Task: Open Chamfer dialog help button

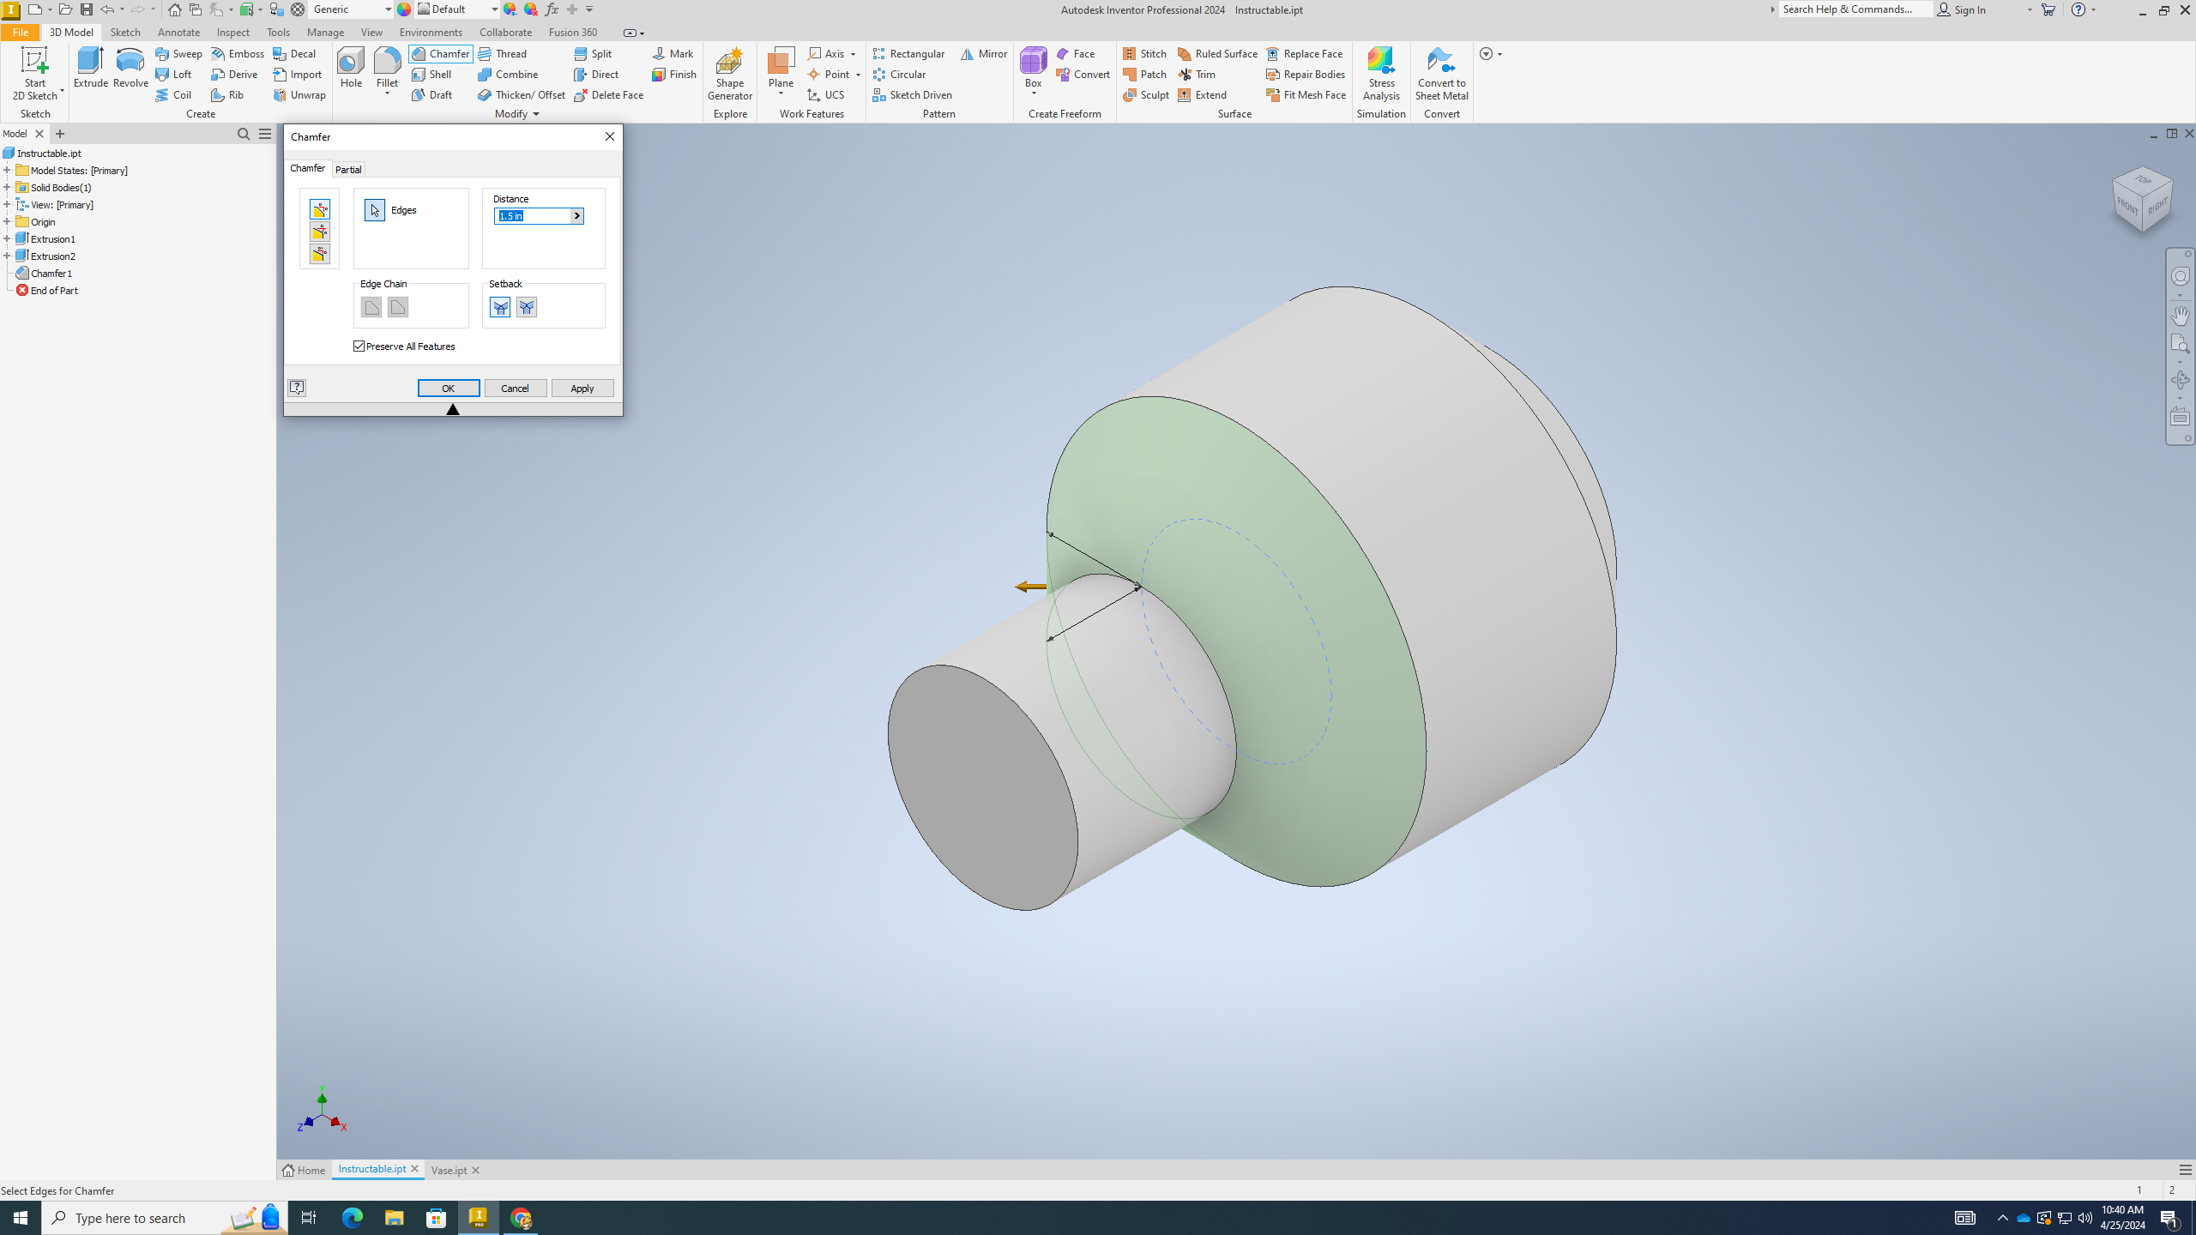Action: (x=297, y=388)
